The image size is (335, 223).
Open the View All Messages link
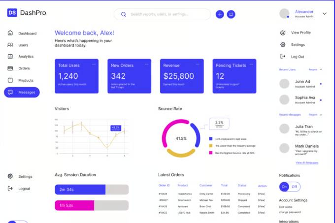click(306, 162)
